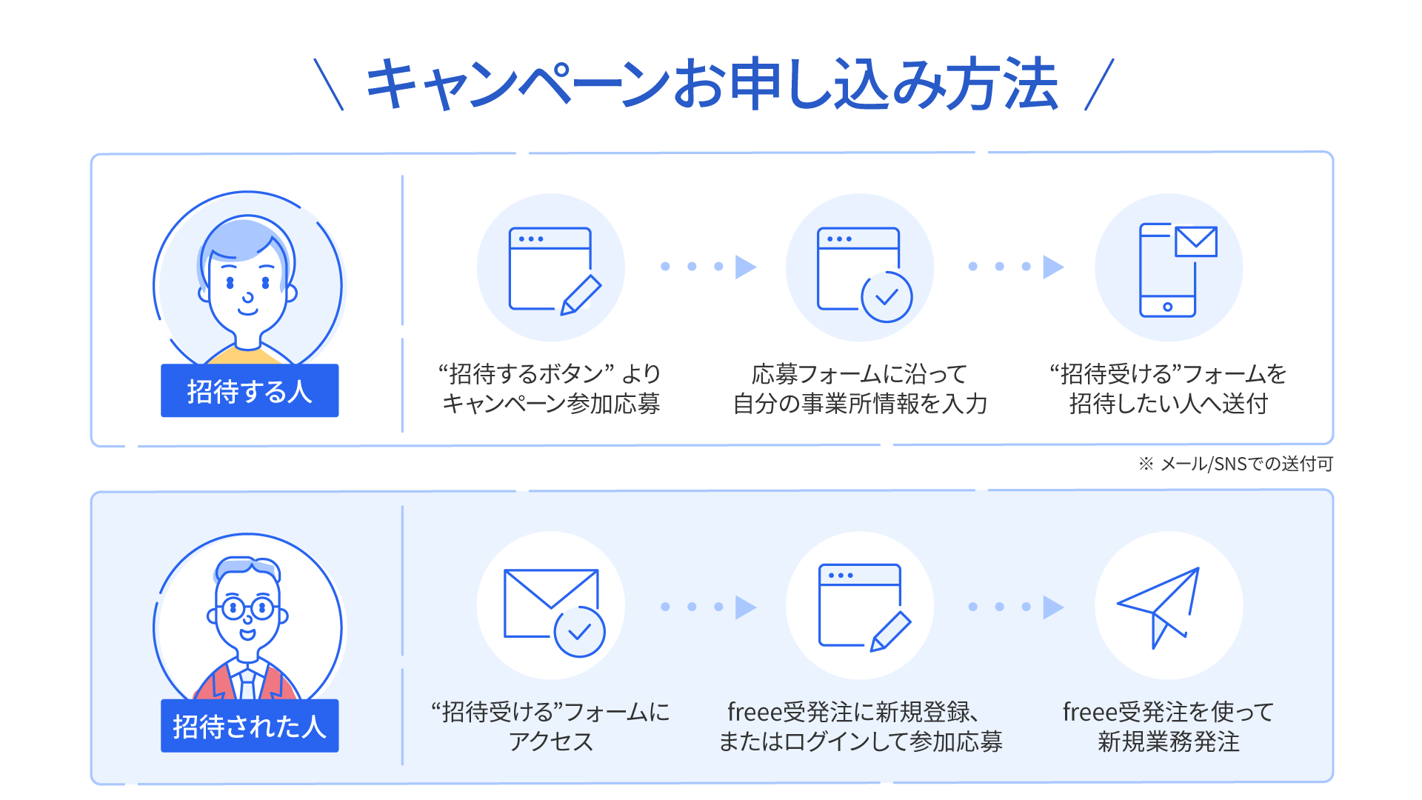Click the second dotted arrow in top row

1016,267
